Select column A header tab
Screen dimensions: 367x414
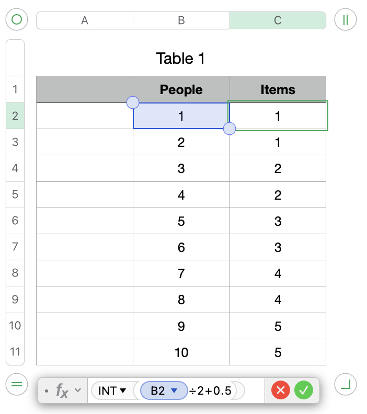pyautogui.click(x=85, y=20)
